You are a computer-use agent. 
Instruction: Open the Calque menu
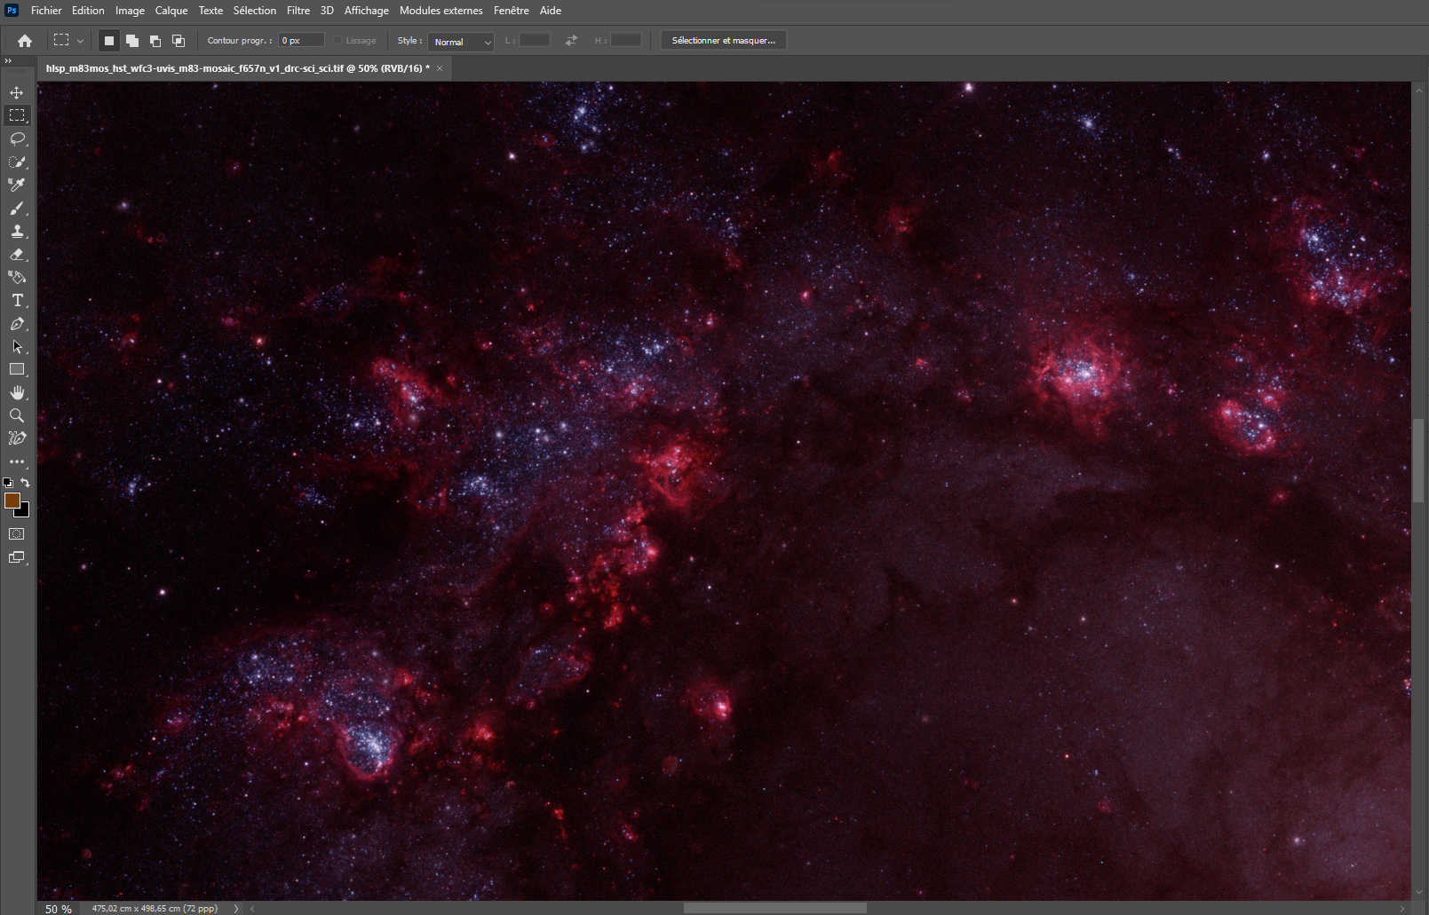pyautogui.click(x=171, y=11)
